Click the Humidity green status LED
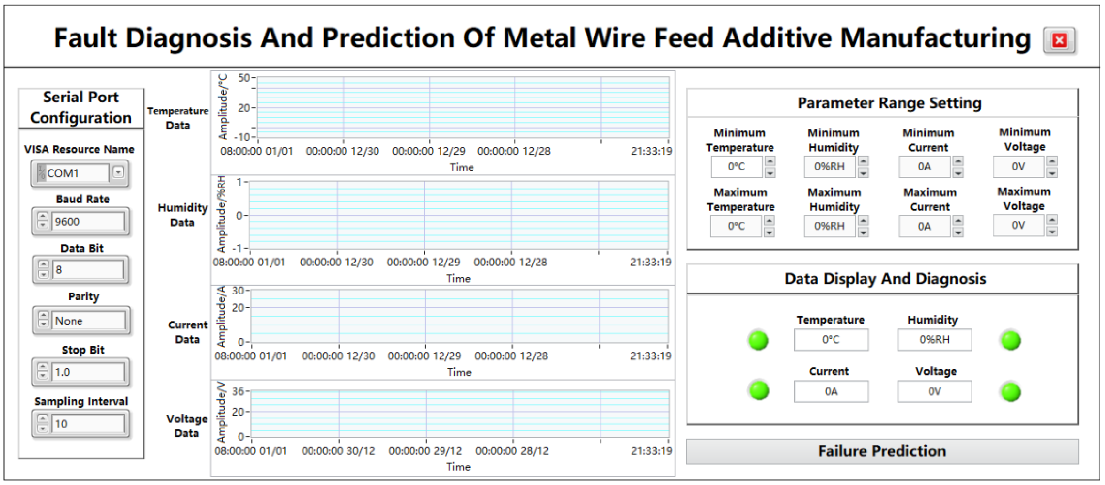Viewport: 1105px width, 485px height. (x=1010, y=341)
